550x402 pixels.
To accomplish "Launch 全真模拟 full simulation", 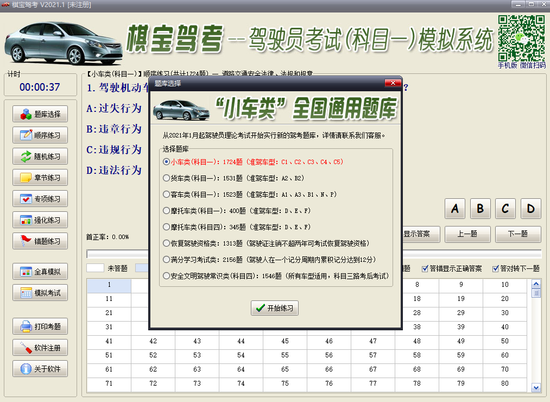I will coord(40,272).
